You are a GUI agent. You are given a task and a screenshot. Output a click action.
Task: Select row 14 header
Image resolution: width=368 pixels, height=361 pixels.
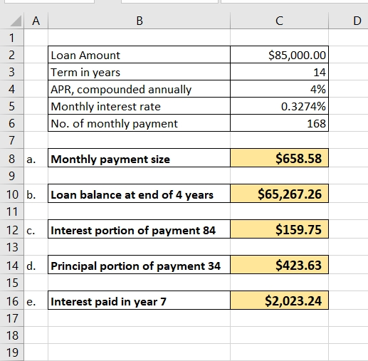tap(11, 265)
